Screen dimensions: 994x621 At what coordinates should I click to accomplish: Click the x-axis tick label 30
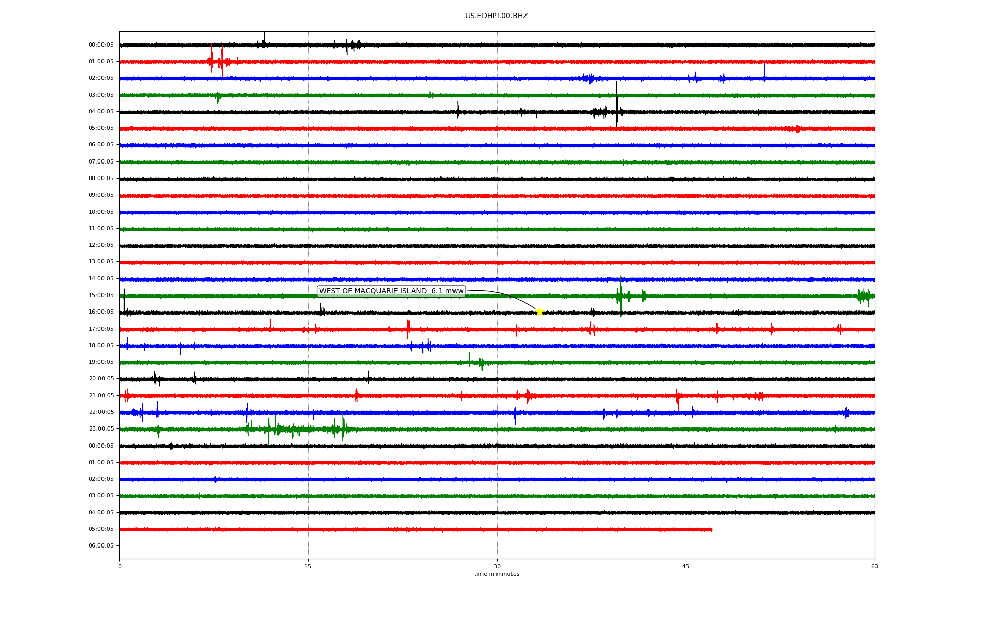point(497,566)
